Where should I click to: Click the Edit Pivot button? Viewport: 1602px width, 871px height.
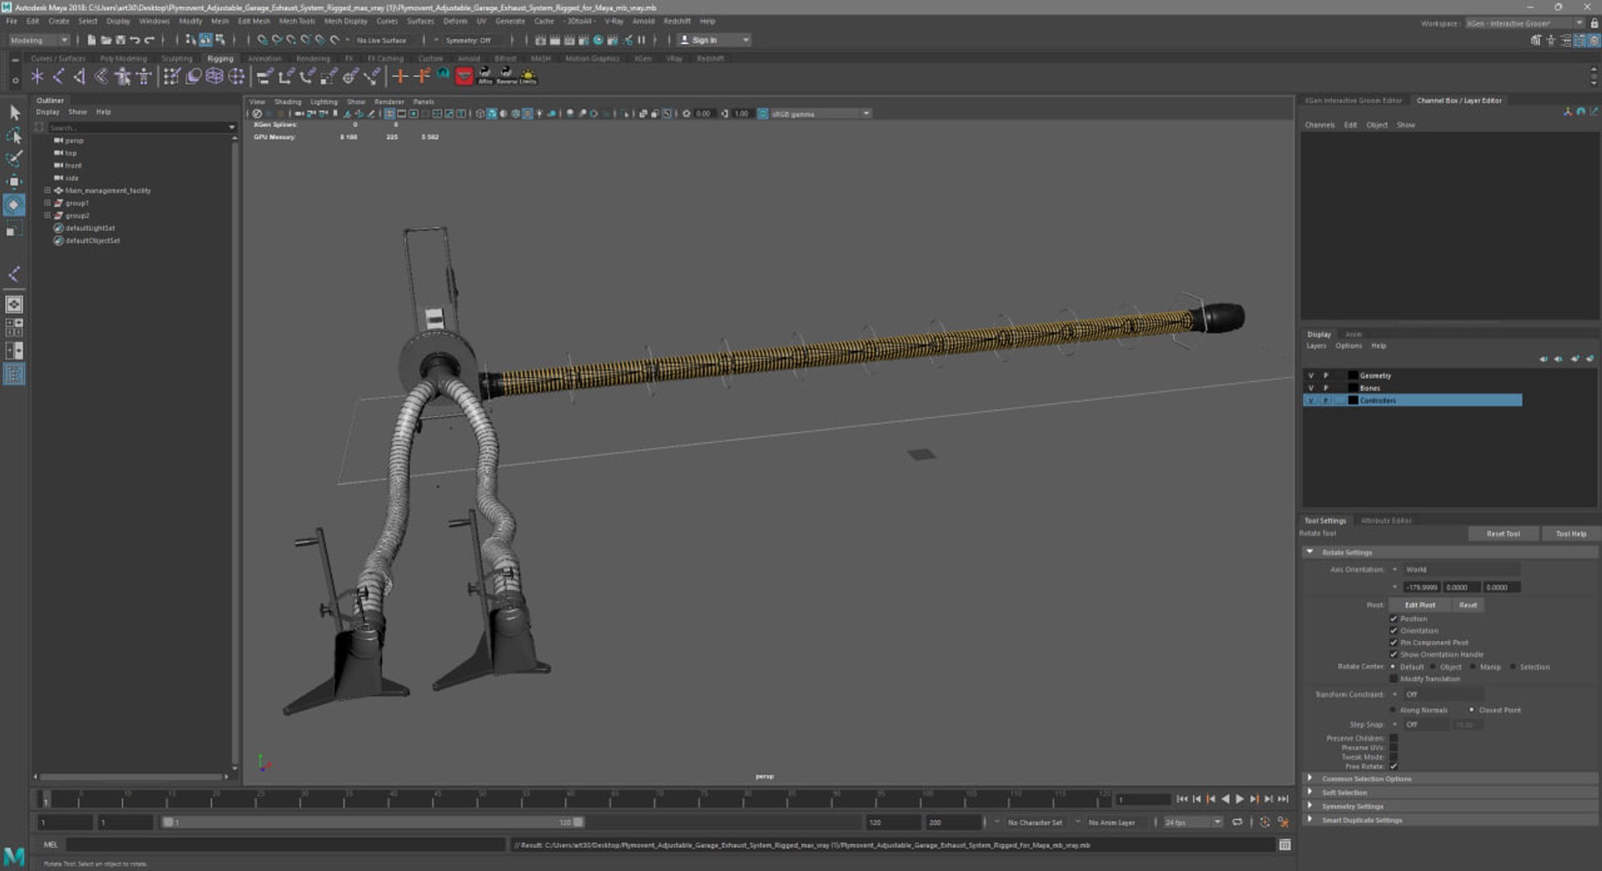pos(1419,606)
